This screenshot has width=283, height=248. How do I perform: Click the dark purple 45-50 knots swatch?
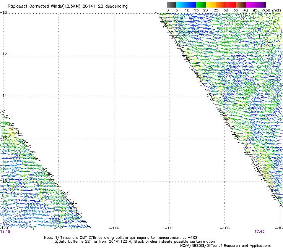pyautogui.click(x=261, y=5)
